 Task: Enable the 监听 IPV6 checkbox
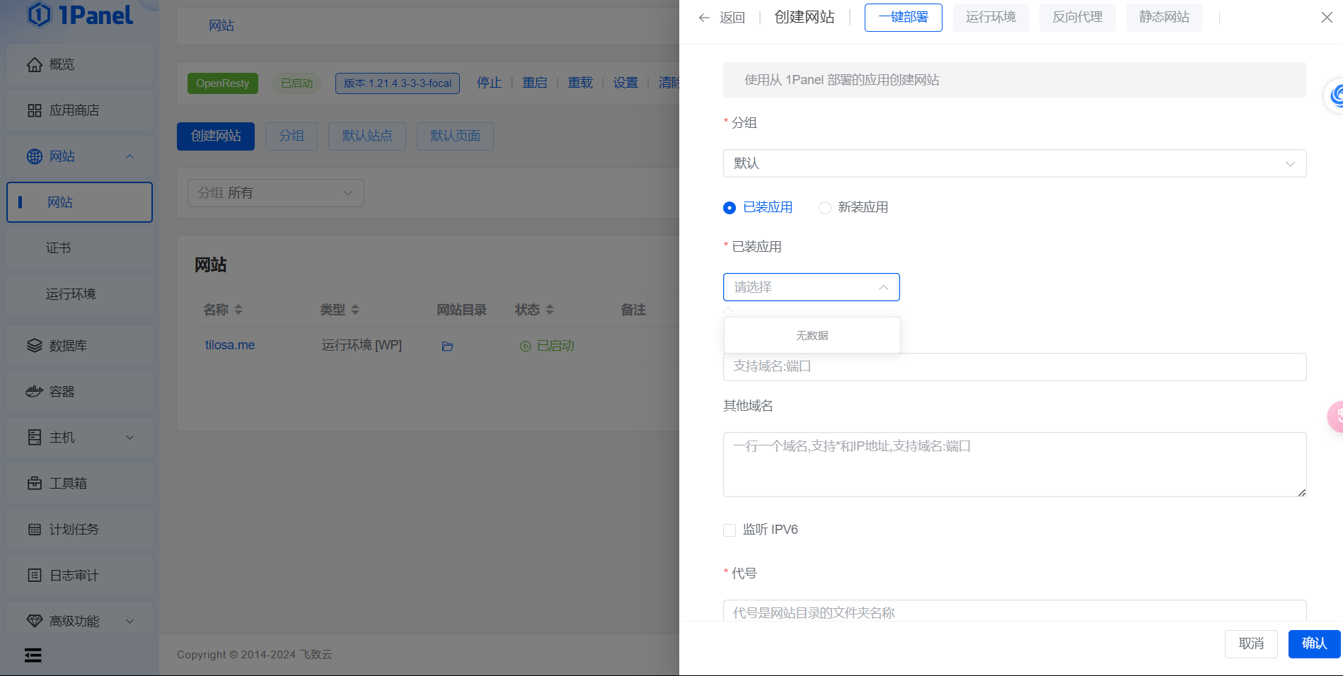(730, 530)
